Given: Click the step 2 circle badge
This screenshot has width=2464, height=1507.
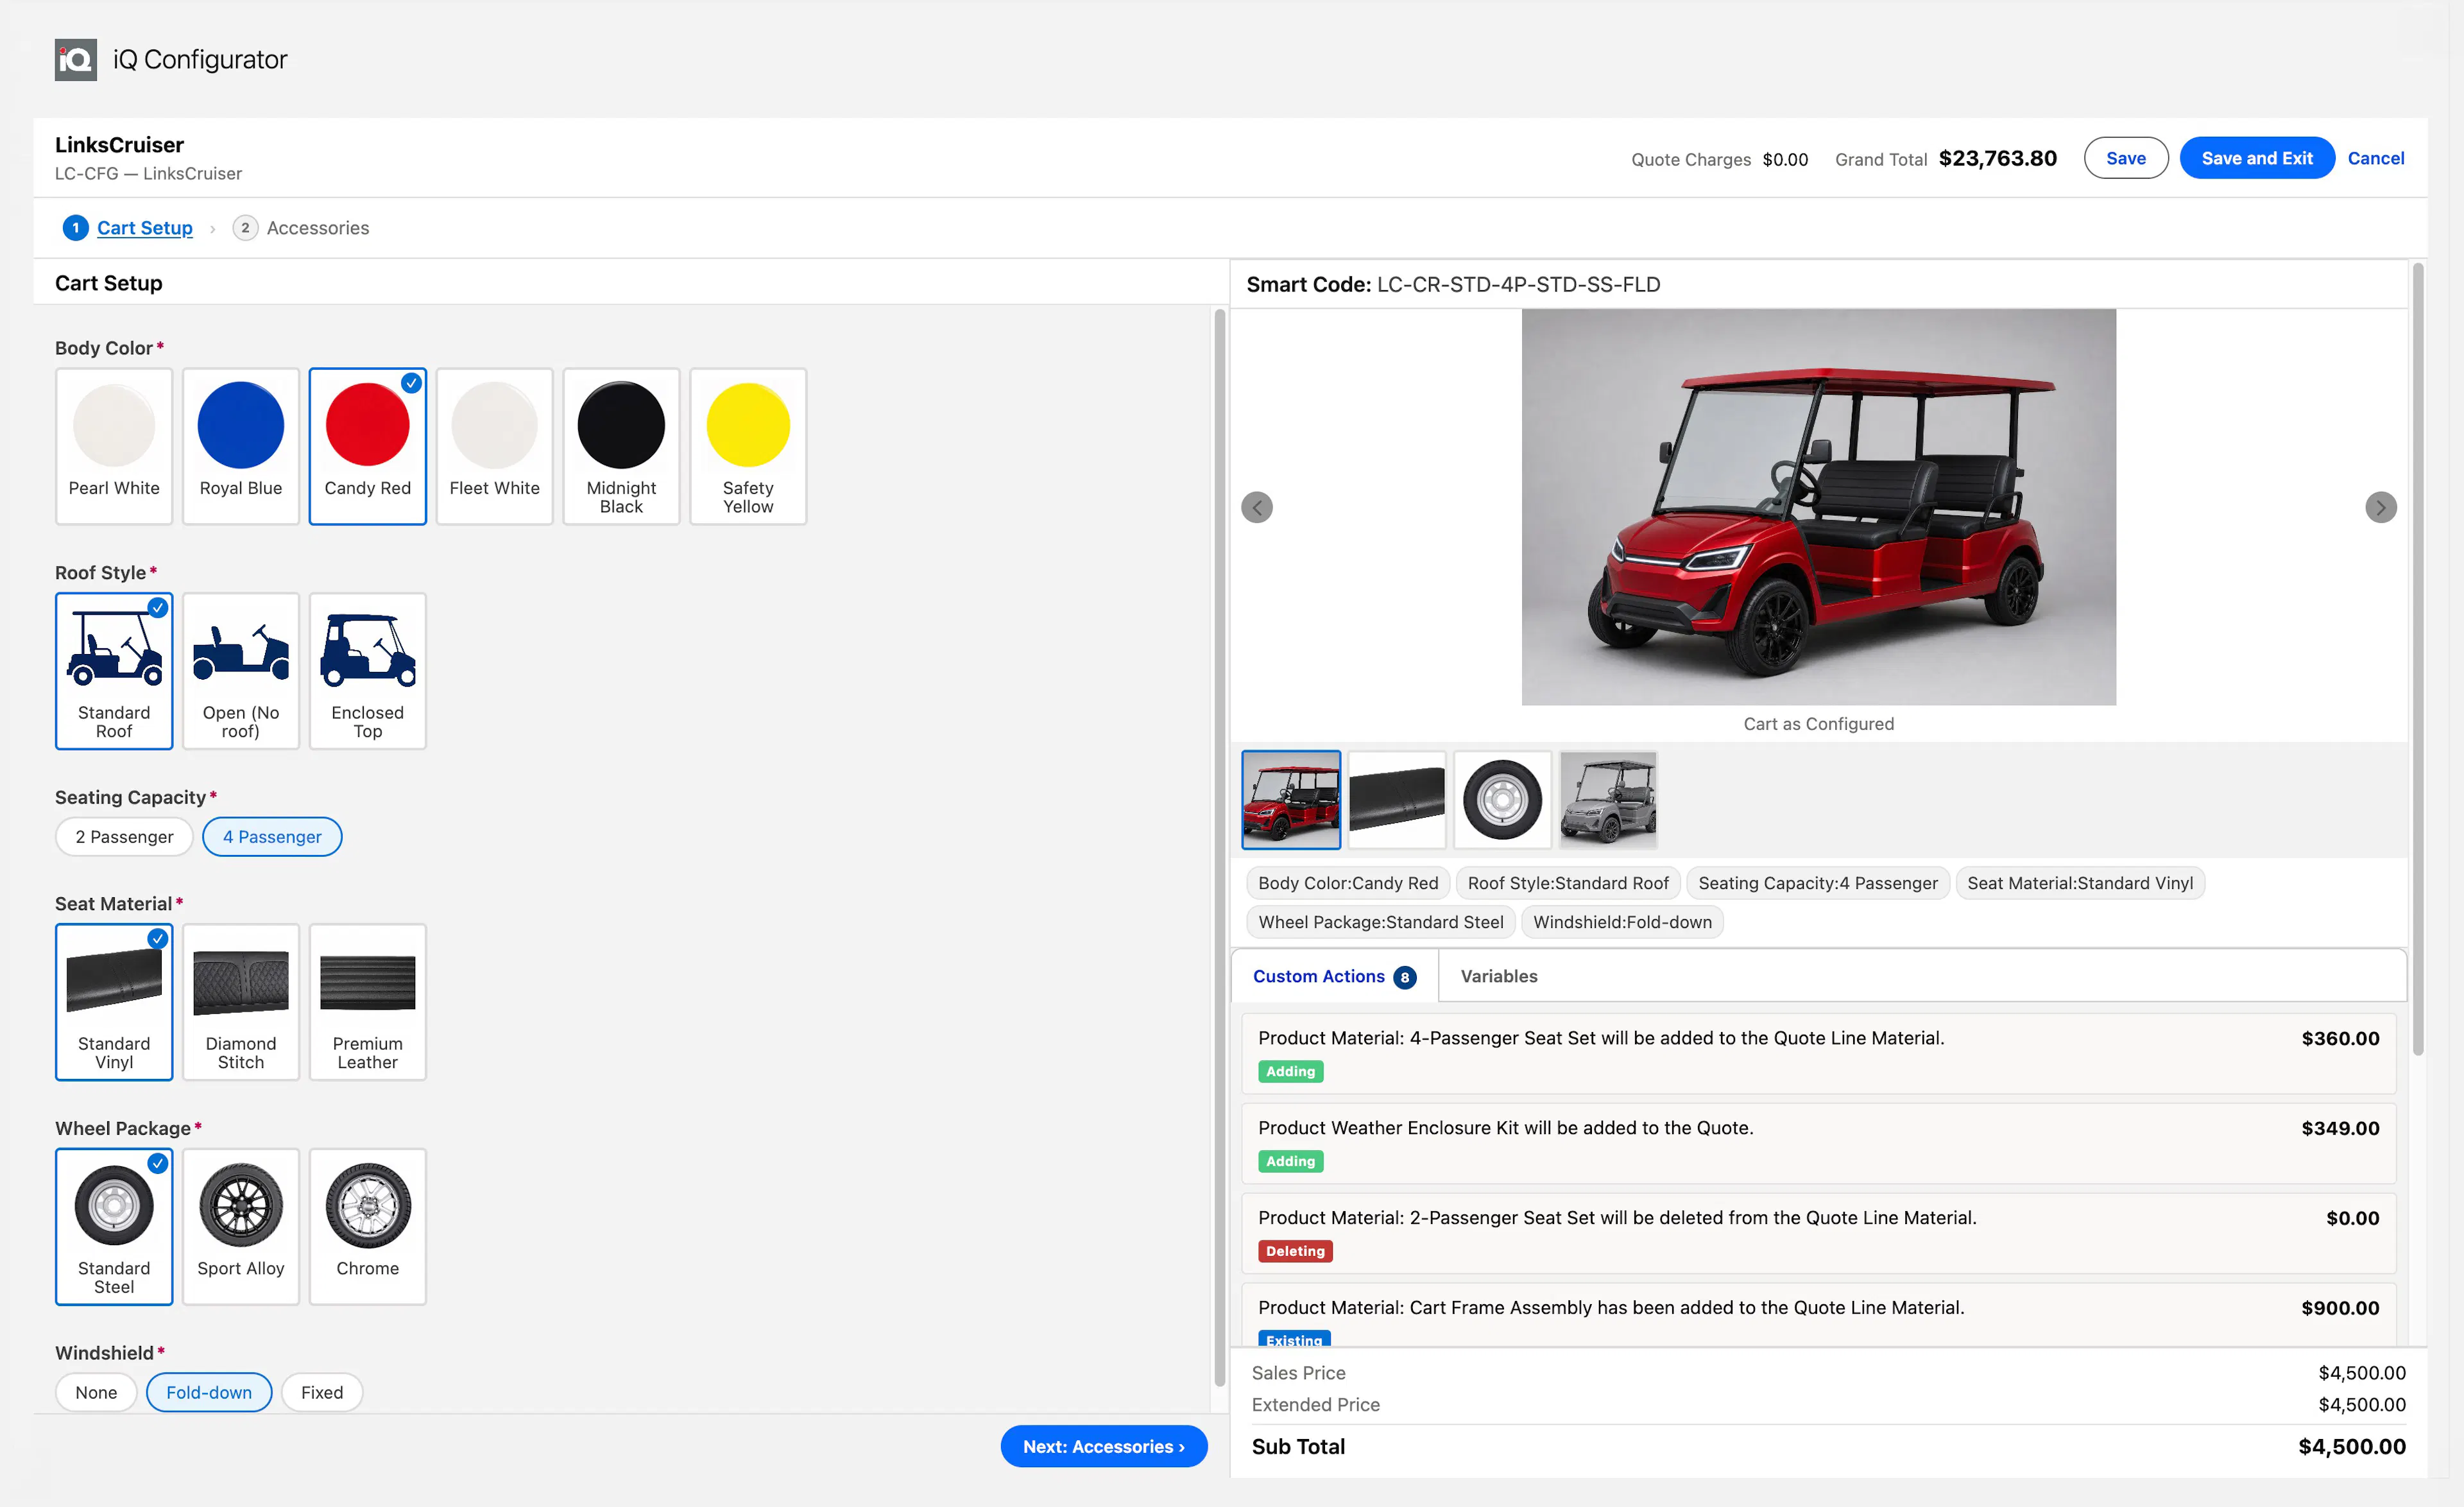Looking at the screenshot, I should point(245,228).
